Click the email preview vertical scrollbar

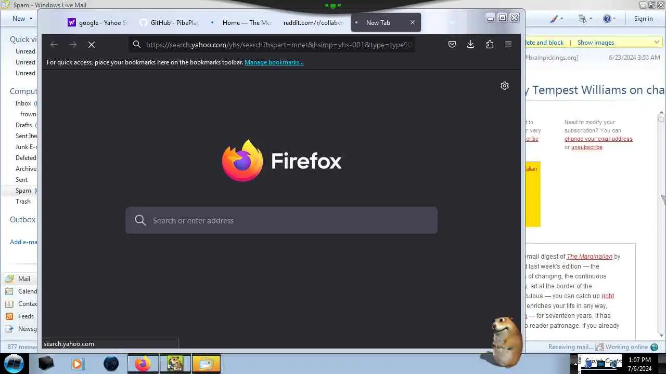tap(661, 223)
